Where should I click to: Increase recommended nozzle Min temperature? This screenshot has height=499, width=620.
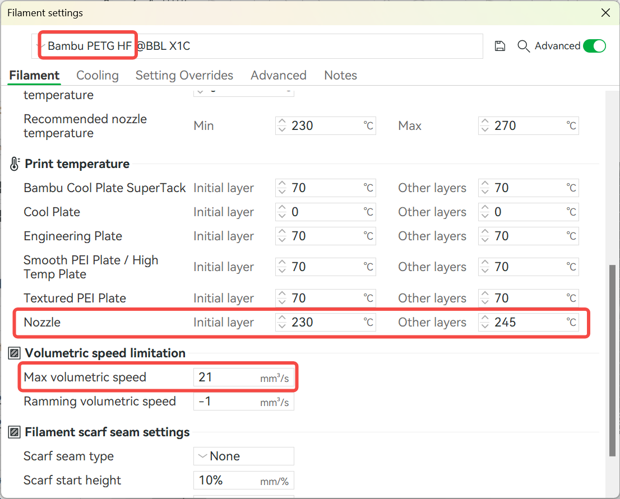(x=281, y=122)
